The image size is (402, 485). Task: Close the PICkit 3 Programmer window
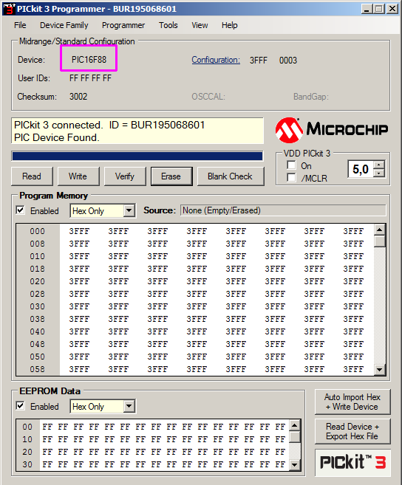[x=392, y=9]
